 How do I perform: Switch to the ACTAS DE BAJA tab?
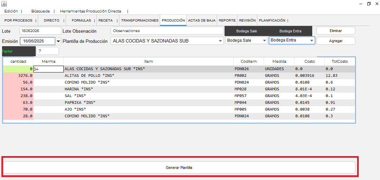pos(202,21)
